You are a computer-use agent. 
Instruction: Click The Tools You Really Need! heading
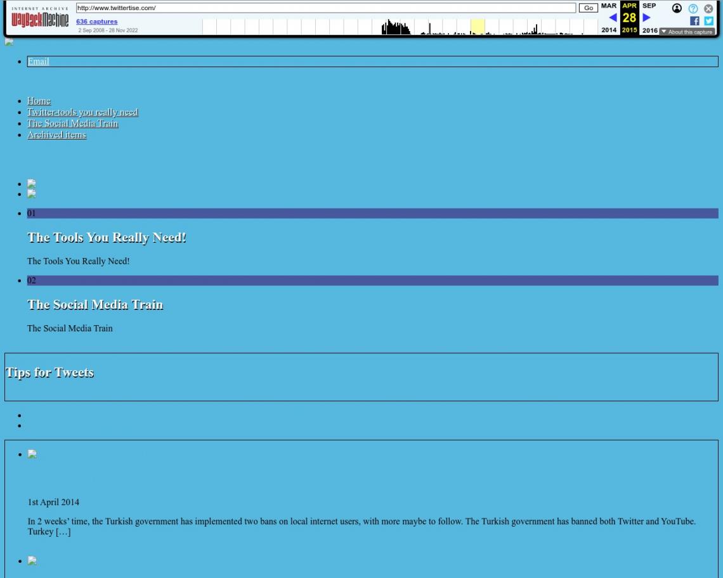(107, 238)
